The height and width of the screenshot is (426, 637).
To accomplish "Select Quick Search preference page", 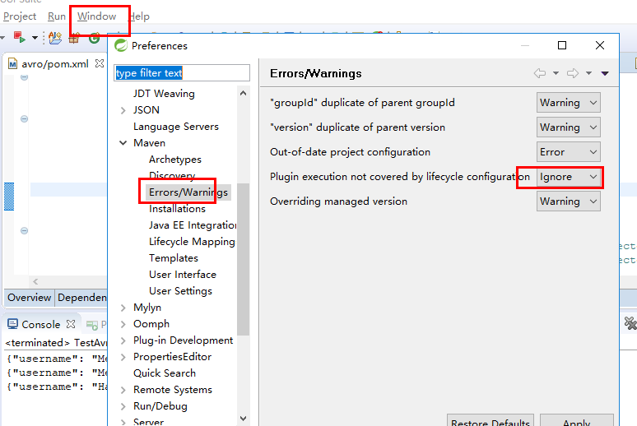I will pyautogui.click(x=165, y=373).
